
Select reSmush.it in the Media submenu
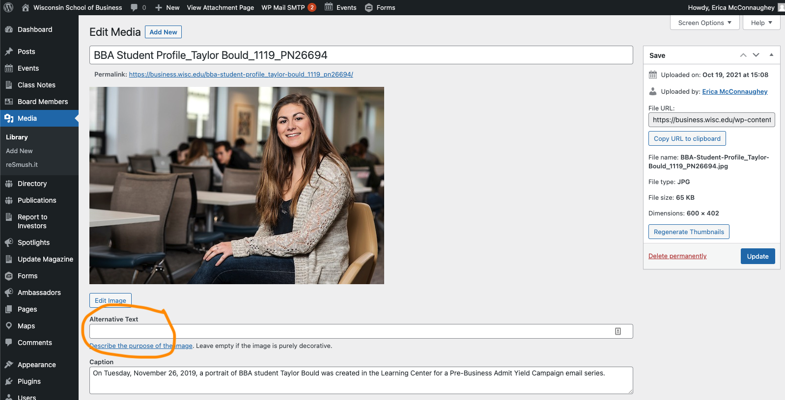pyautogui.click(x=22, y=165)
